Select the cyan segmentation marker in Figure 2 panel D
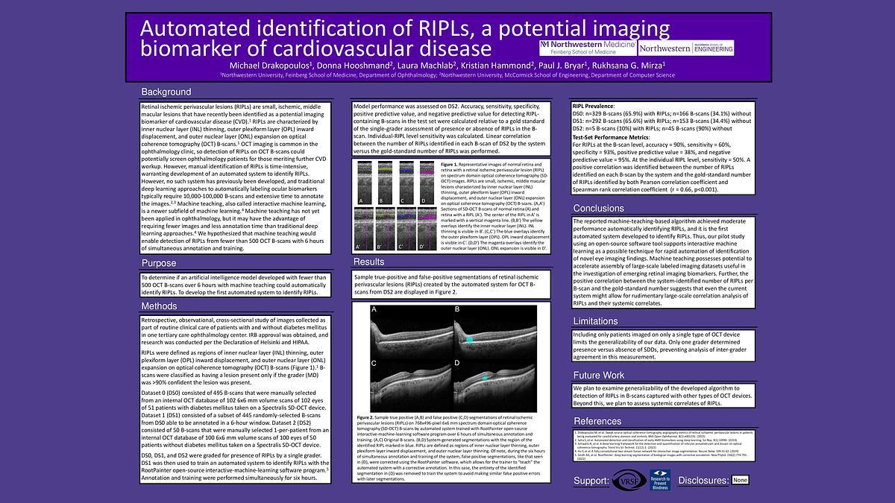This screenshot has width=895, height=503. pyautogui.click(x=484, y=379)
